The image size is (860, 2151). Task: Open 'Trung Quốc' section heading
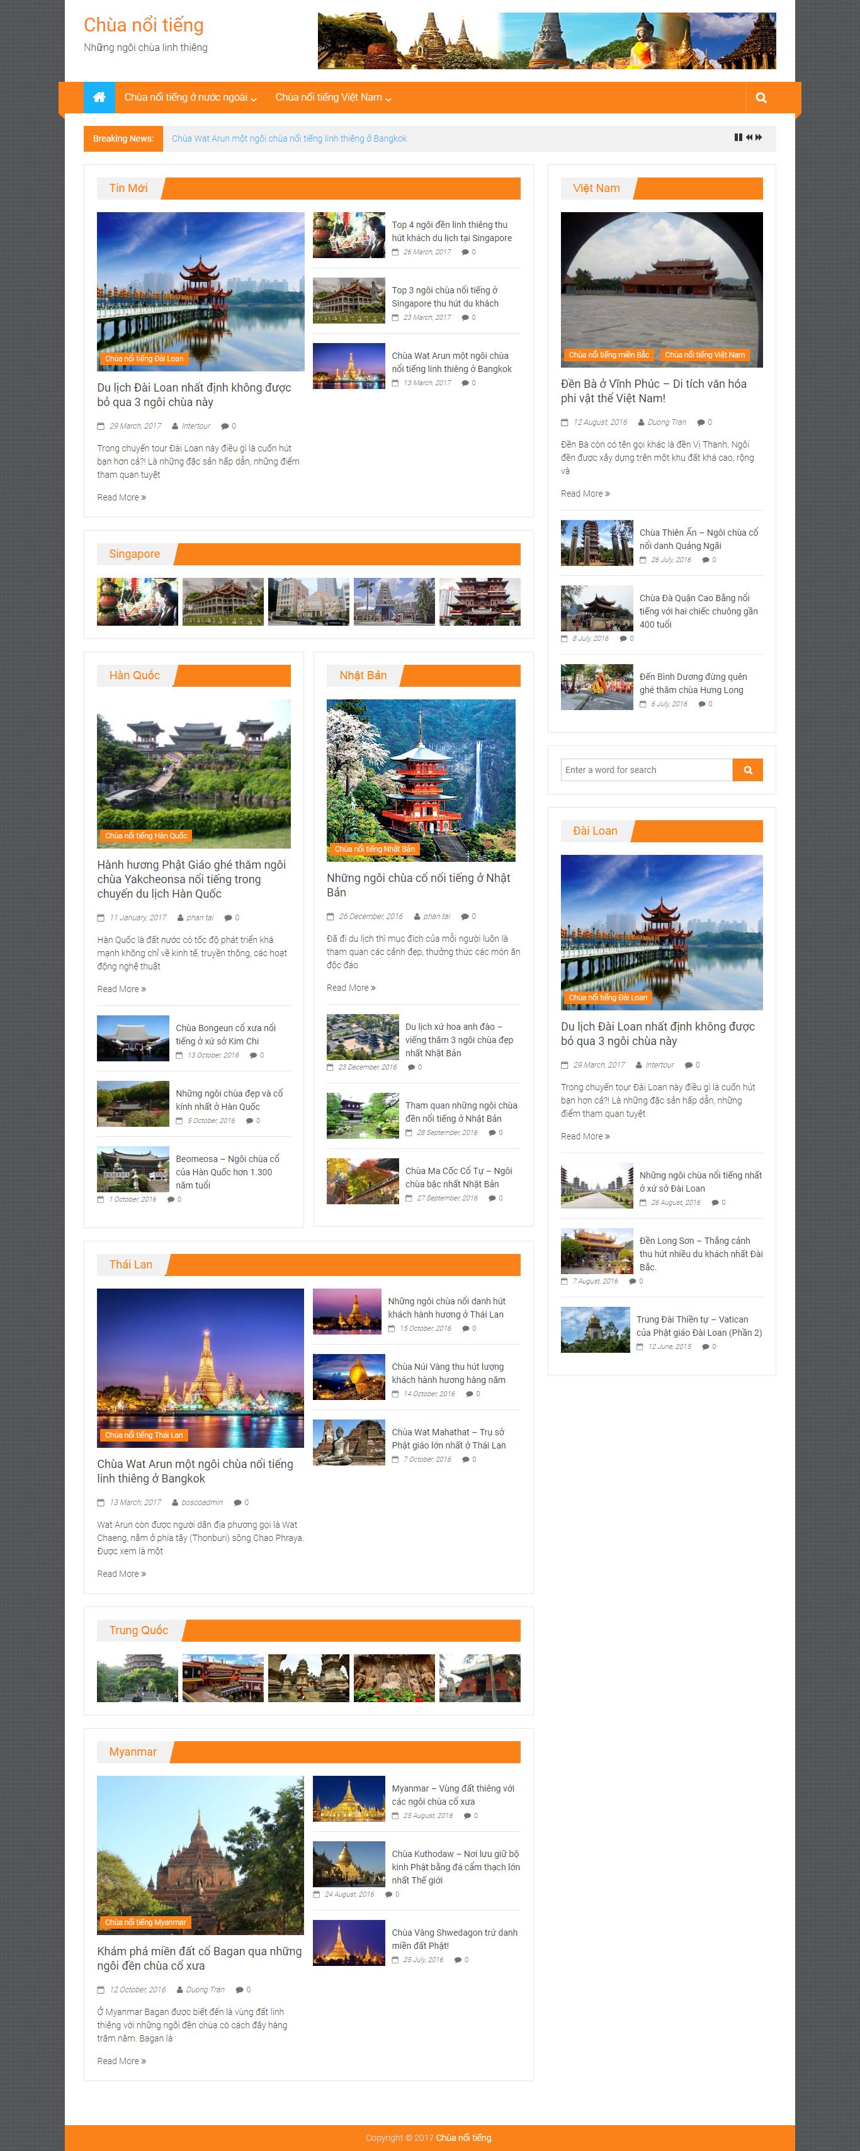pos(138,1631)
